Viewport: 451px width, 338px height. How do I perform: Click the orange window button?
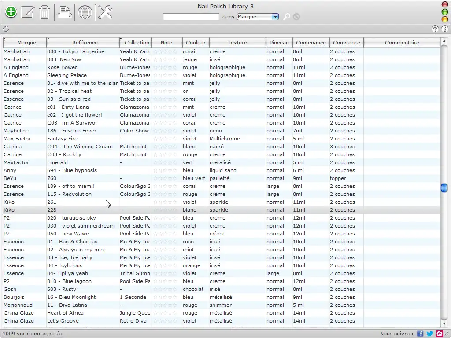pos(445,19)
